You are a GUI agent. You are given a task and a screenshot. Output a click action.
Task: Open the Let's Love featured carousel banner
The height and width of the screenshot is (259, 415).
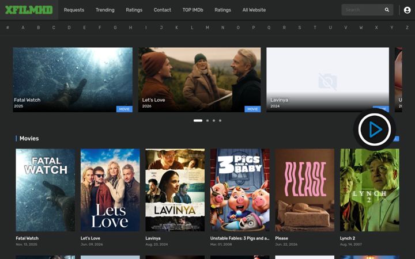click(199, 80)
